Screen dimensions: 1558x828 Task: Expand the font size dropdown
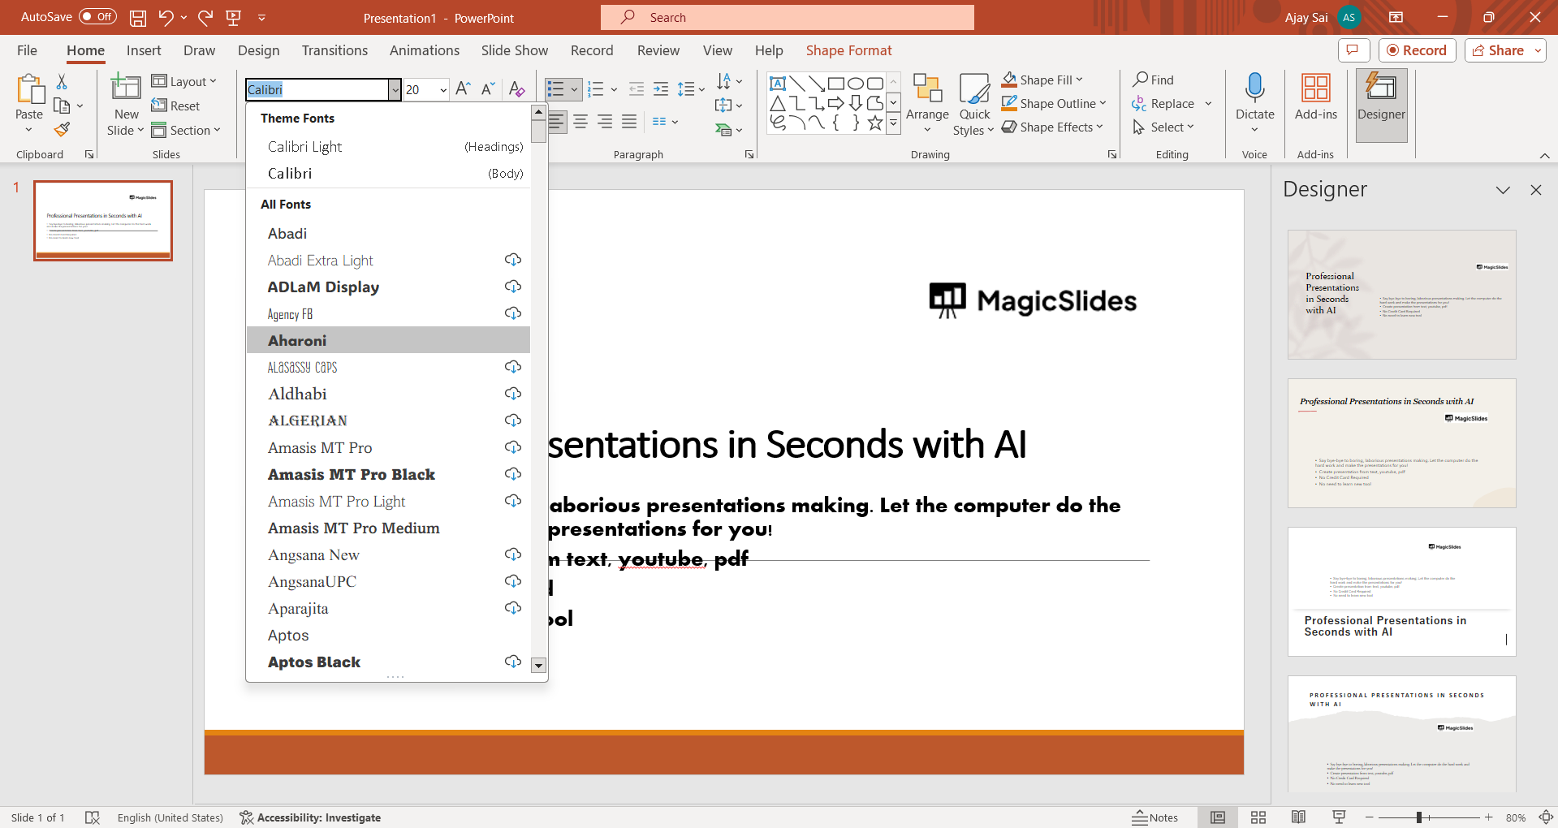(x=443, y=89)
